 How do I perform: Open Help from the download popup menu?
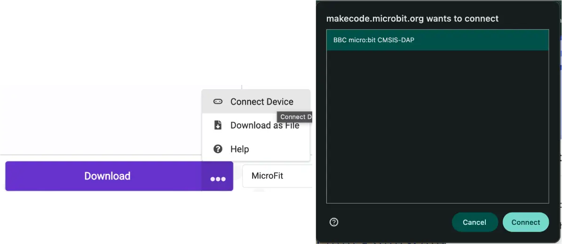[256, 149]
